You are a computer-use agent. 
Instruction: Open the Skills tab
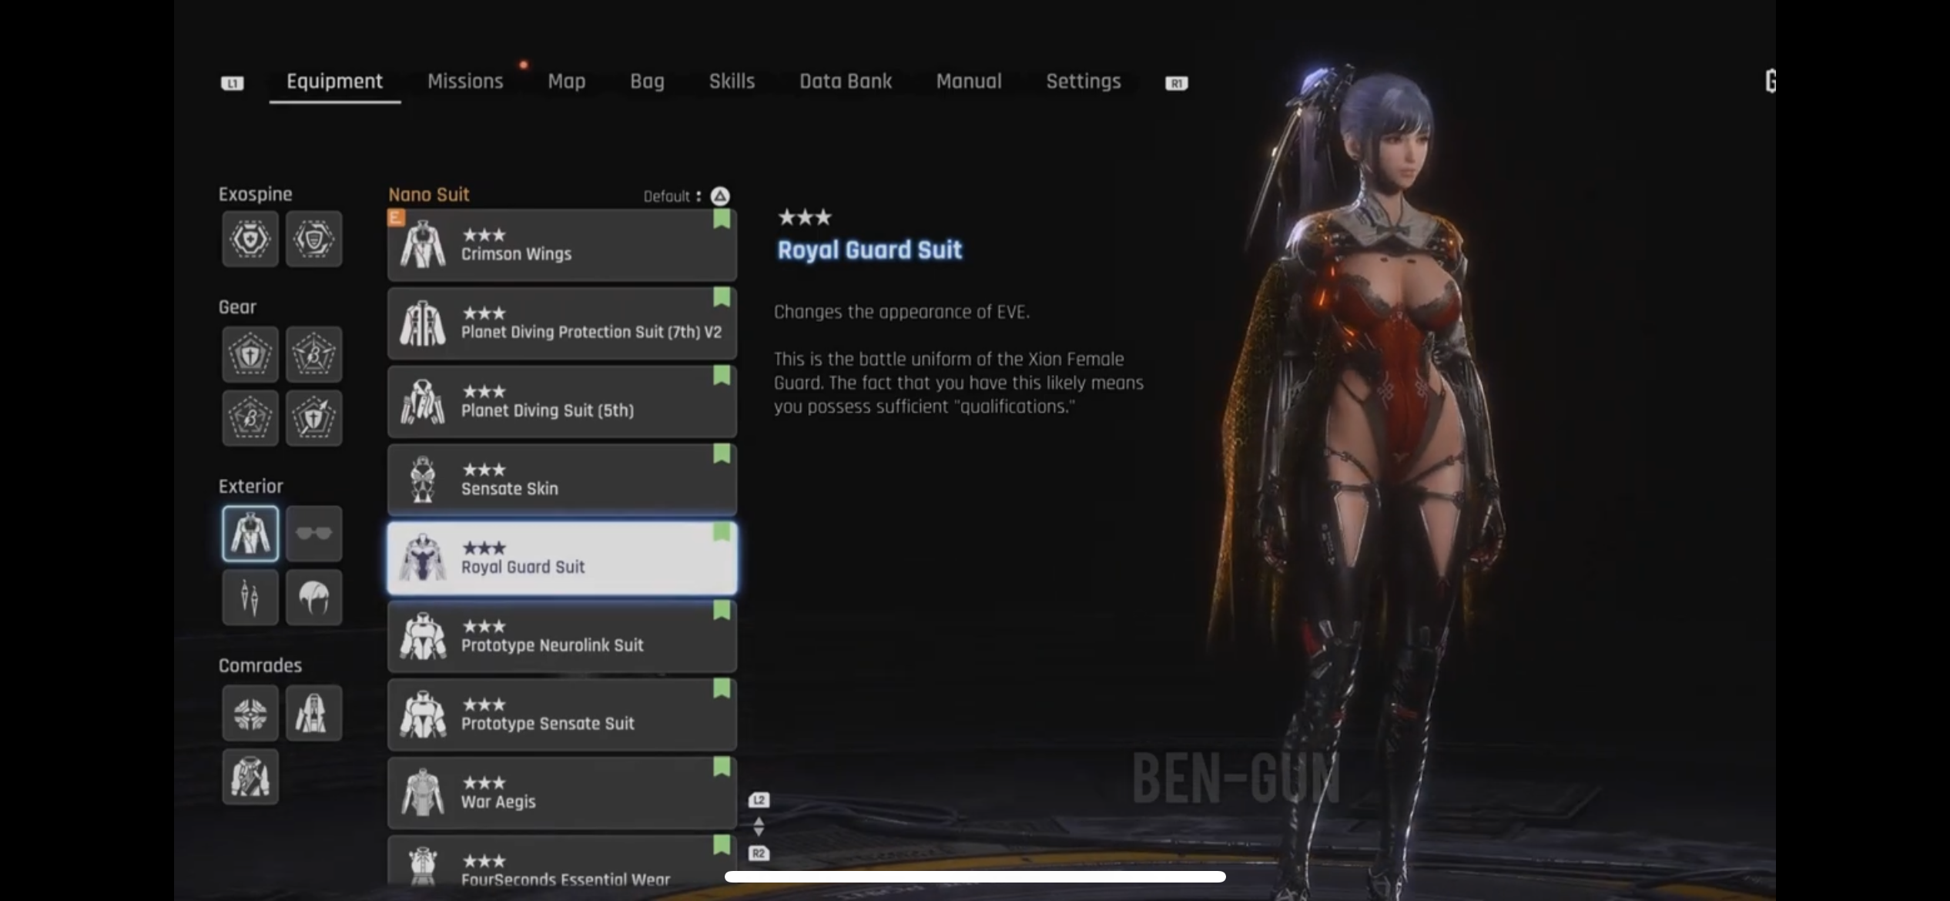point(732,82)
